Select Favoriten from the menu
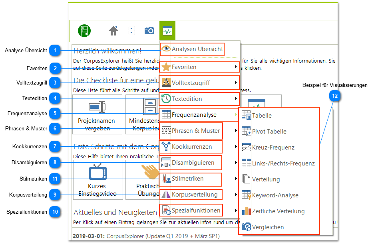This screenshot has width=374, height=244. click(200, 67)
